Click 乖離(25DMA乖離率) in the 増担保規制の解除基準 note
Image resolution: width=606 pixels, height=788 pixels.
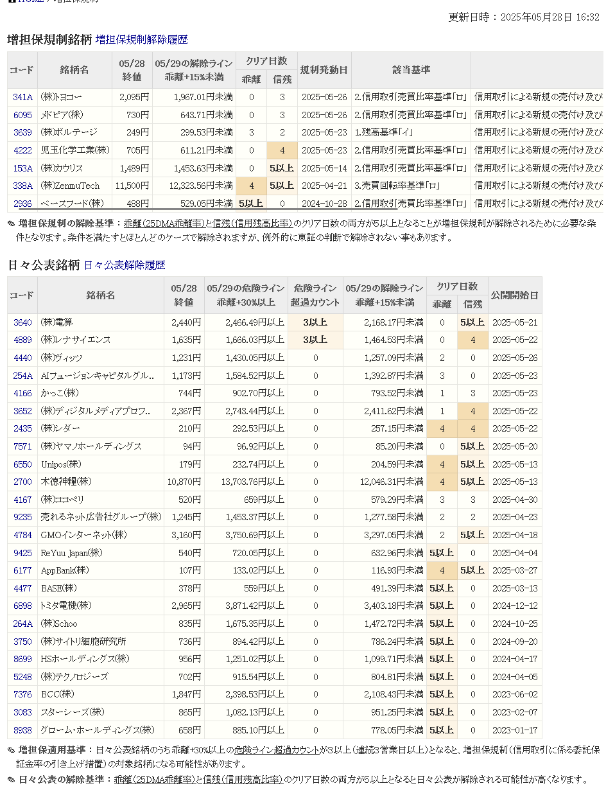(x=164, y=223)
